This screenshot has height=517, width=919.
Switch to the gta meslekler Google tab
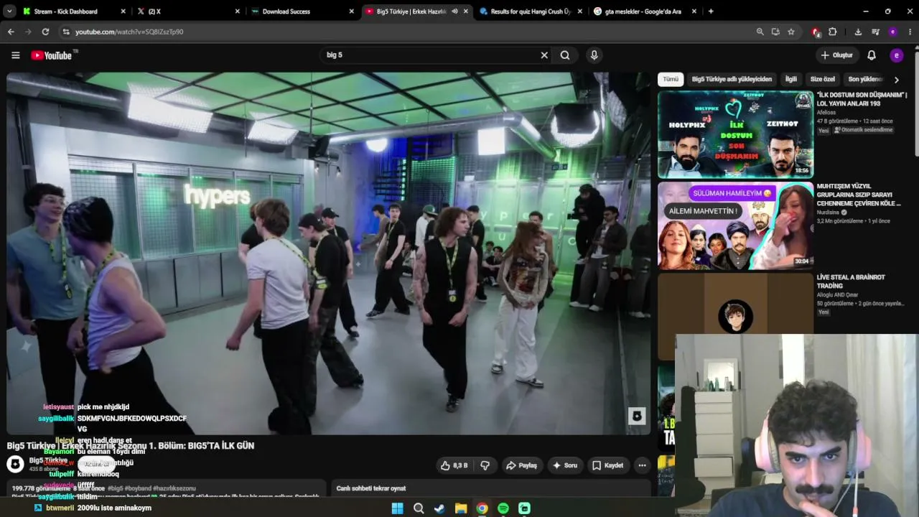point(645,11)
